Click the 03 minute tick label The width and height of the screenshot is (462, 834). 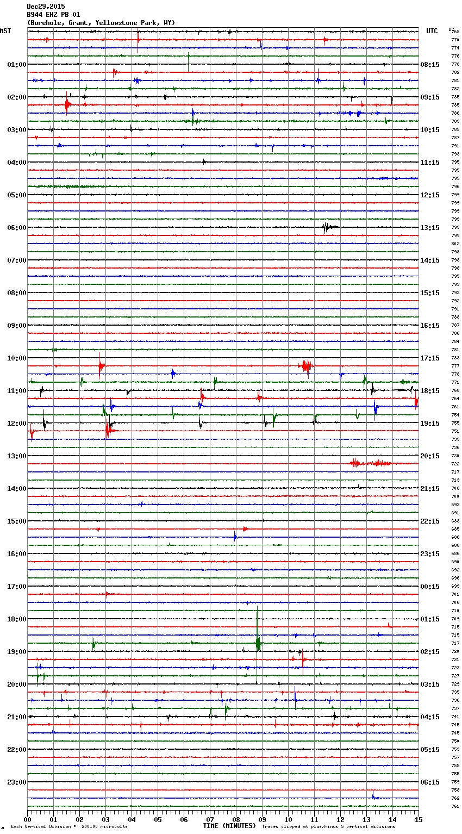pyautogui.click(x=105, y=820)
